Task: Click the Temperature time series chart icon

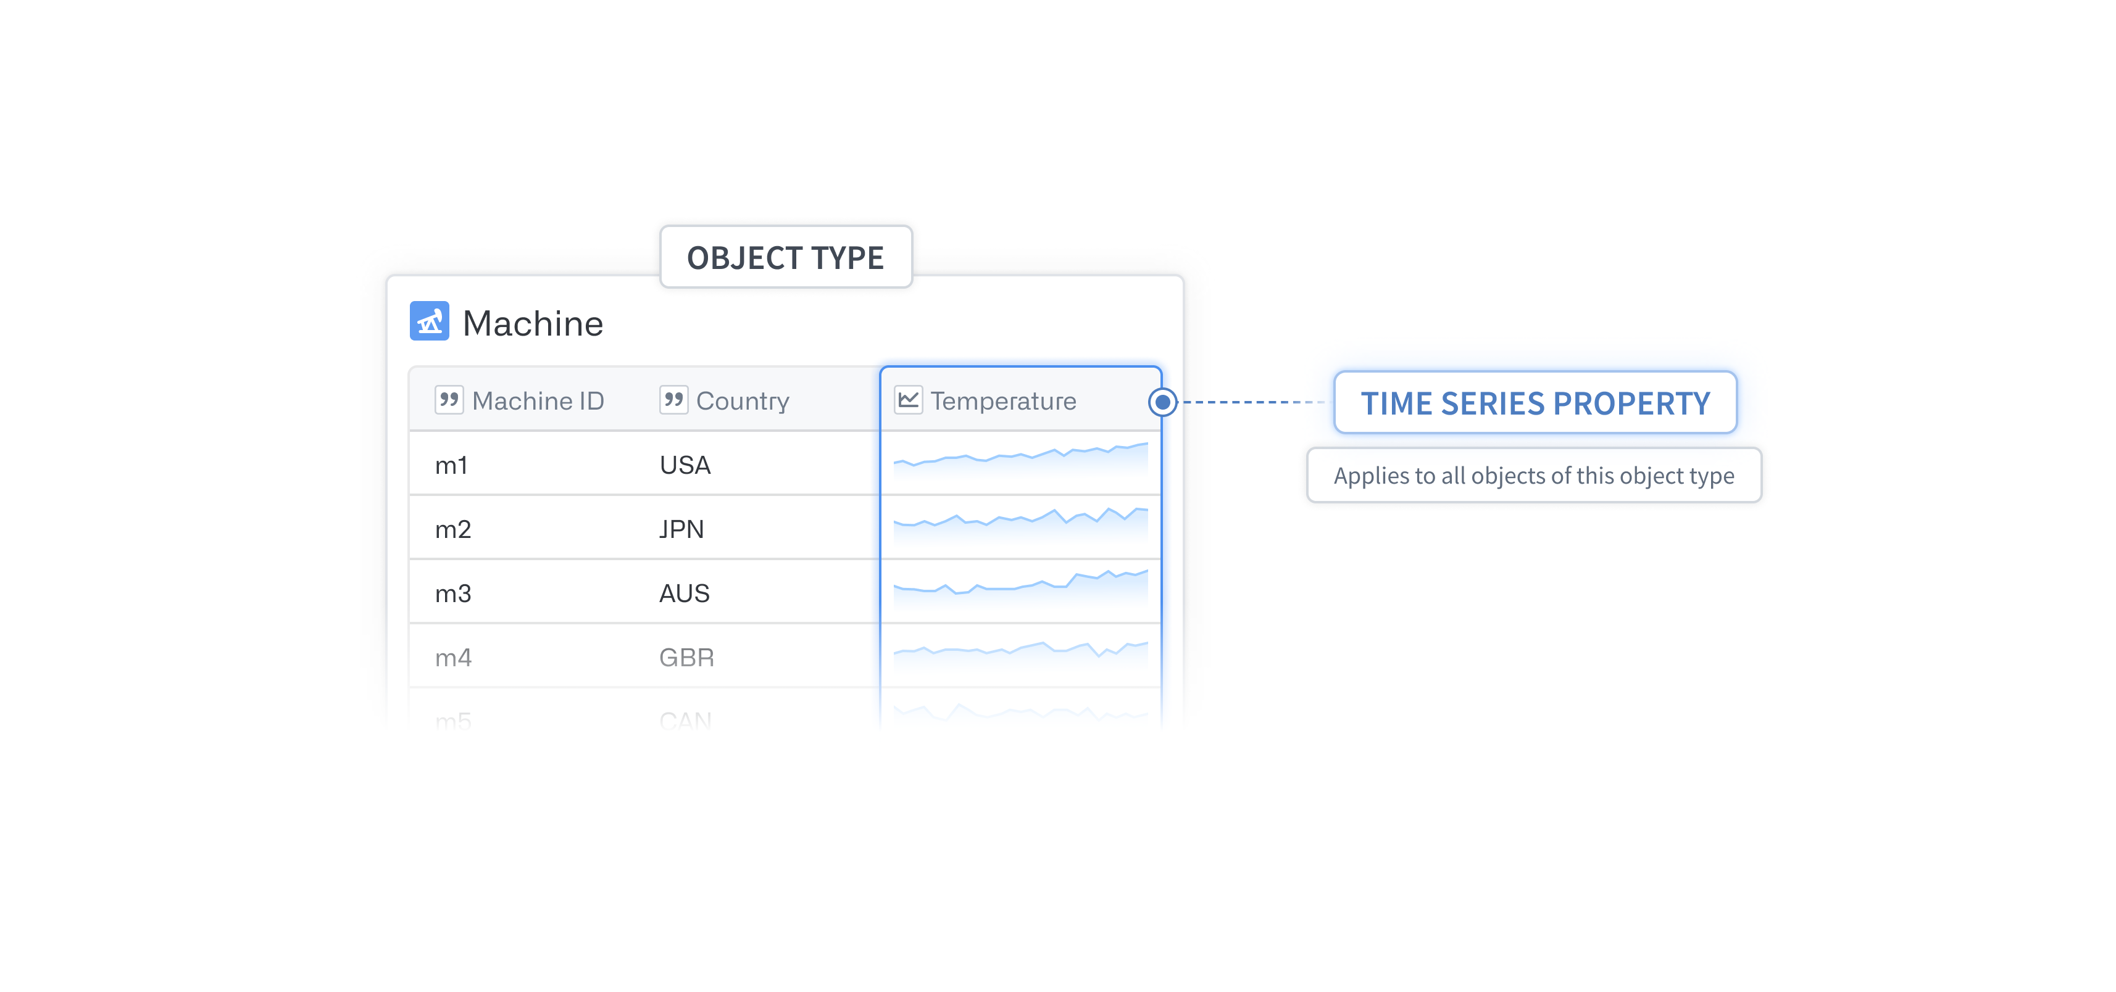Action: pos(907,400)
